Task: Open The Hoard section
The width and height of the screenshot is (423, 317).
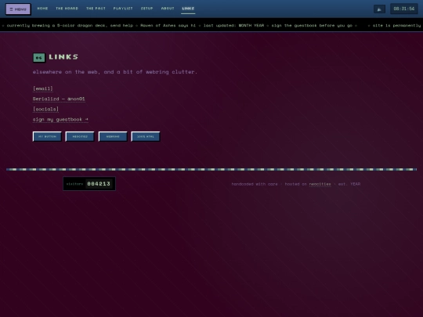Action: [67, 9]
